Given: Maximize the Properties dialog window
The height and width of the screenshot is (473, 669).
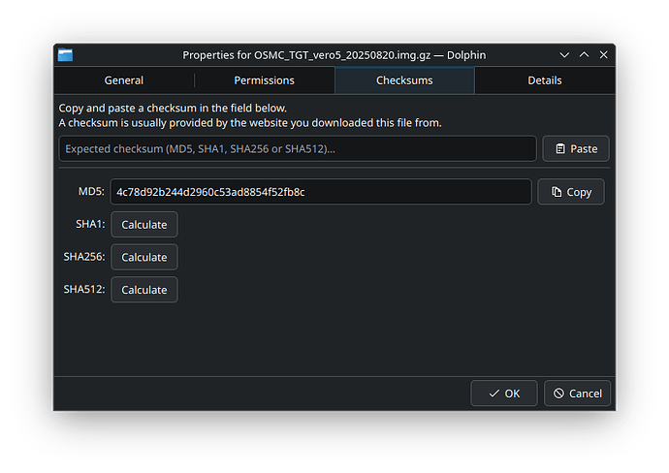Looking at the screenshot, I should (x=584, y=55).
